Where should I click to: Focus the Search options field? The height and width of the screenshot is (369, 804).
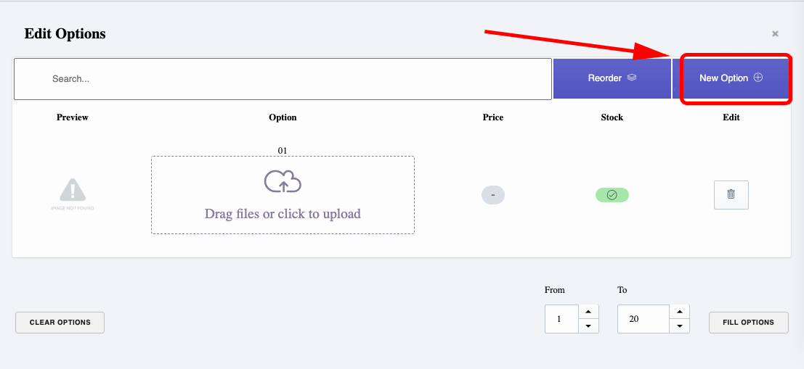[283, 79]
